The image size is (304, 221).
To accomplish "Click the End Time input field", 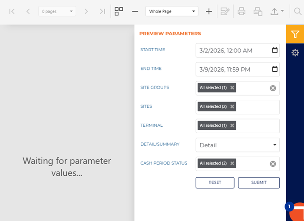I will [232, 69].
